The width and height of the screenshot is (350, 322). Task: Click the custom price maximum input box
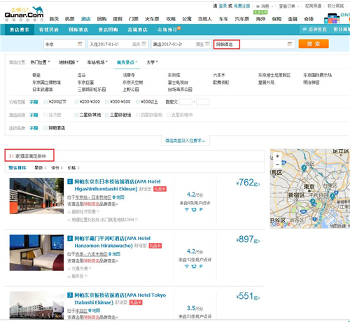tap(202, 102)
